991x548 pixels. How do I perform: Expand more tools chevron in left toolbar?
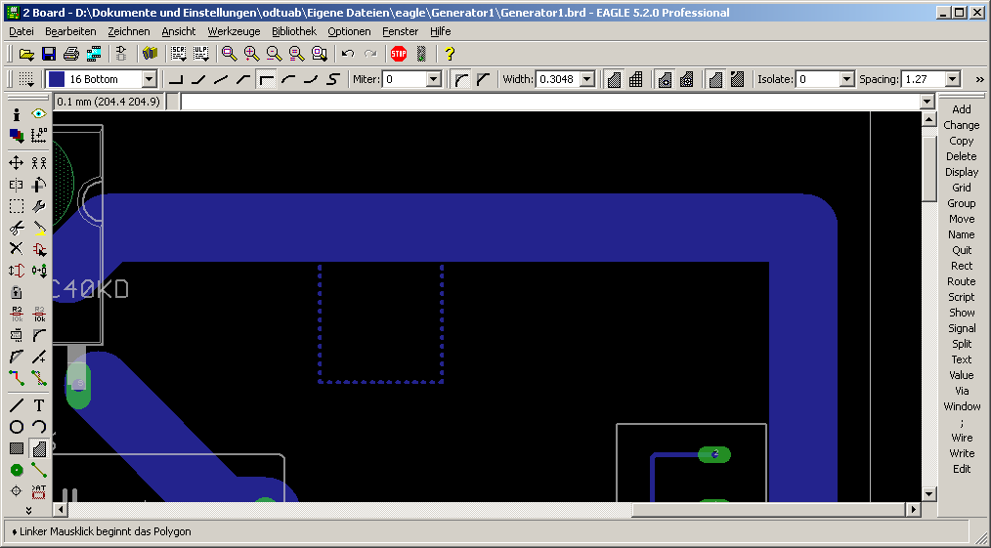28,510
